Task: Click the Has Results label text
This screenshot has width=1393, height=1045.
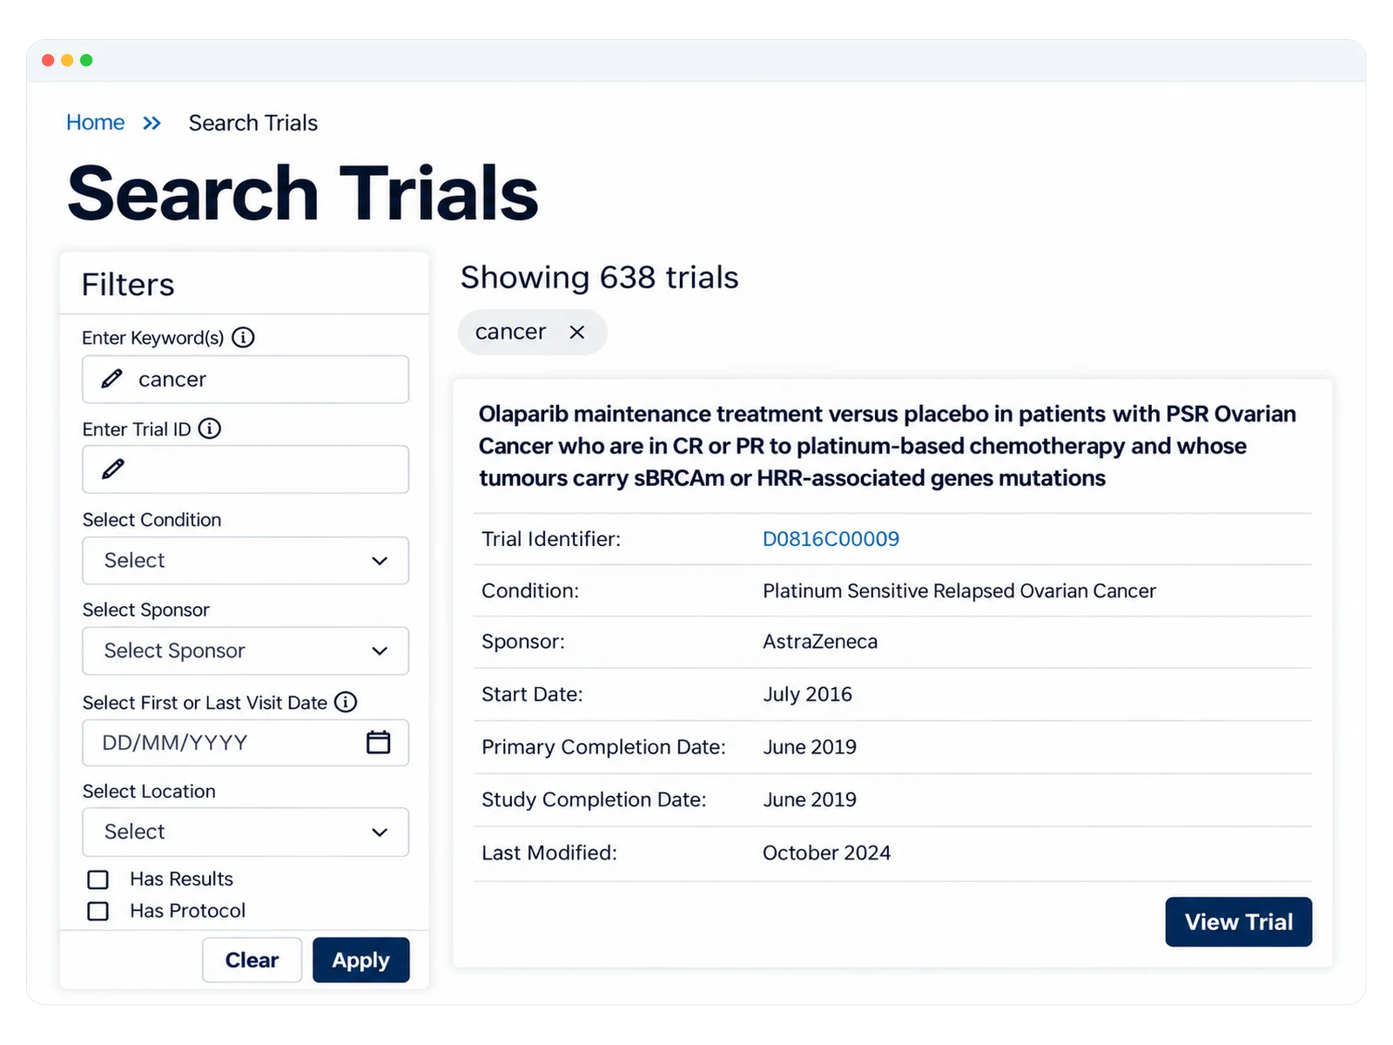Action: (x=181, y=879)
